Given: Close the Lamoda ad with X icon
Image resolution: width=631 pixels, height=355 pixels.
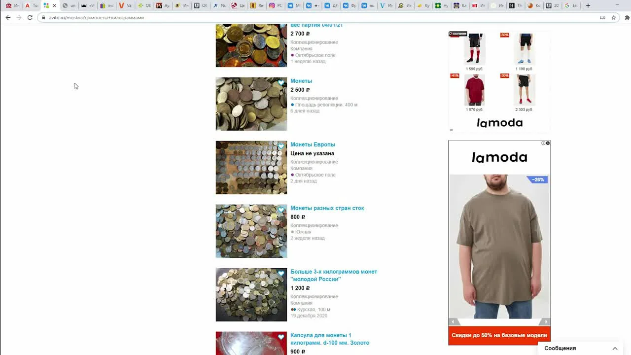Looking at the screenshot, I should coord(548,143).
